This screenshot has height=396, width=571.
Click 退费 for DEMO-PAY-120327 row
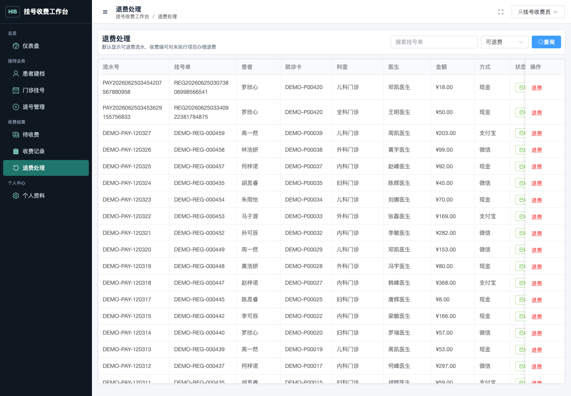point(537,133)
